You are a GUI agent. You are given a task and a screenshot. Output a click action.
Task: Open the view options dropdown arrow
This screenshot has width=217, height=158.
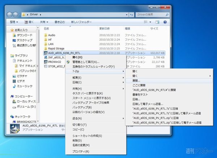(150, 22)
